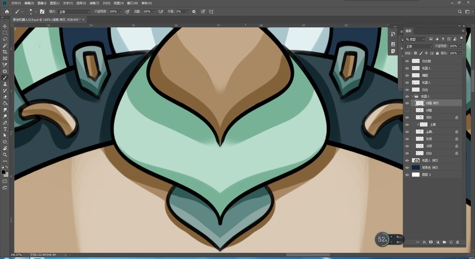The width and height of the screenshot is (475, 259).
Task: Create a new group via folder icon
Action: (x=444, y=242)
